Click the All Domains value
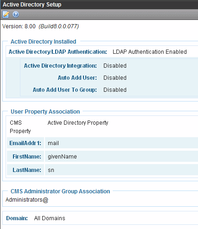Image resolution: width=198 pixels, height=229 pixels. [x=50, y=218]
